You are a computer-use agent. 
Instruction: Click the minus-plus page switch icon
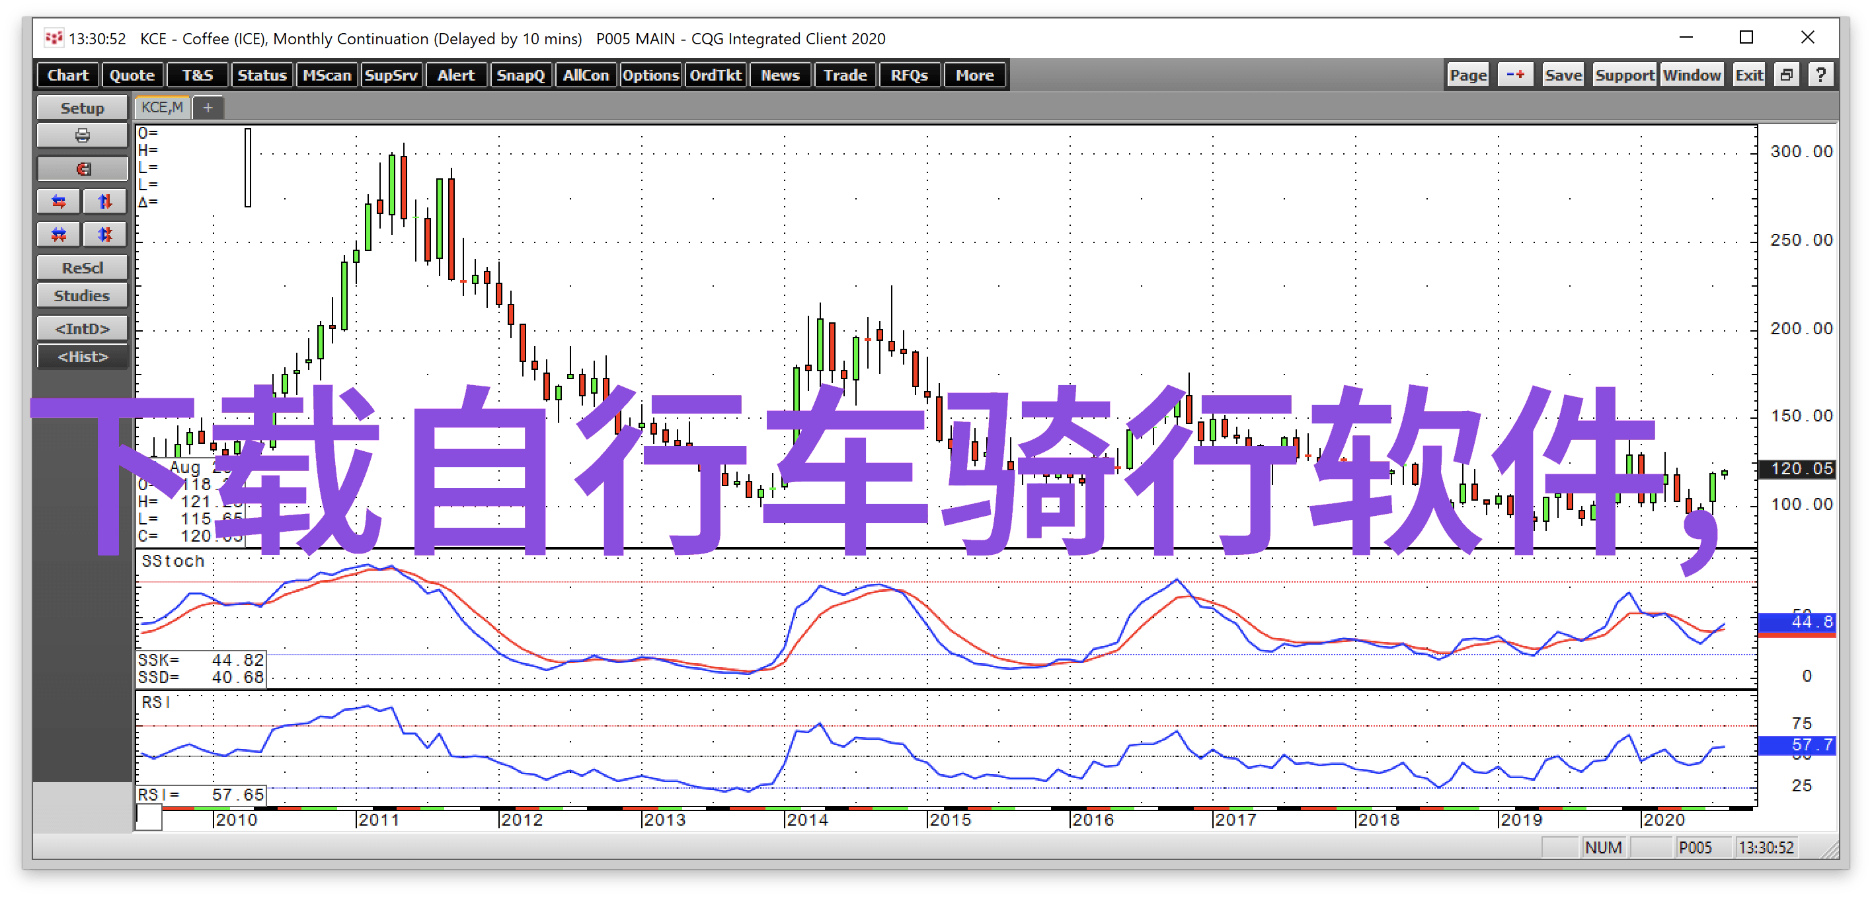(1515, 75)
